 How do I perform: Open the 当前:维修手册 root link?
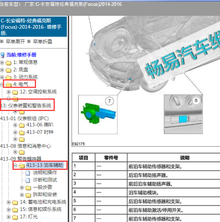point(21,55)
